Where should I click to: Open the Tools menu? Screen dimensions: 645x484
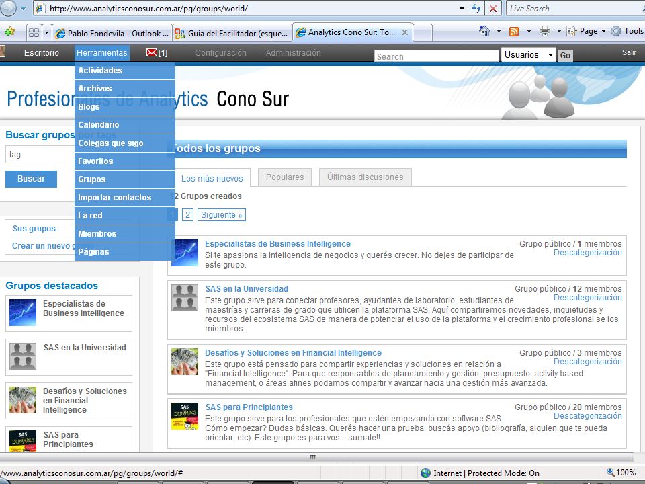628,31
